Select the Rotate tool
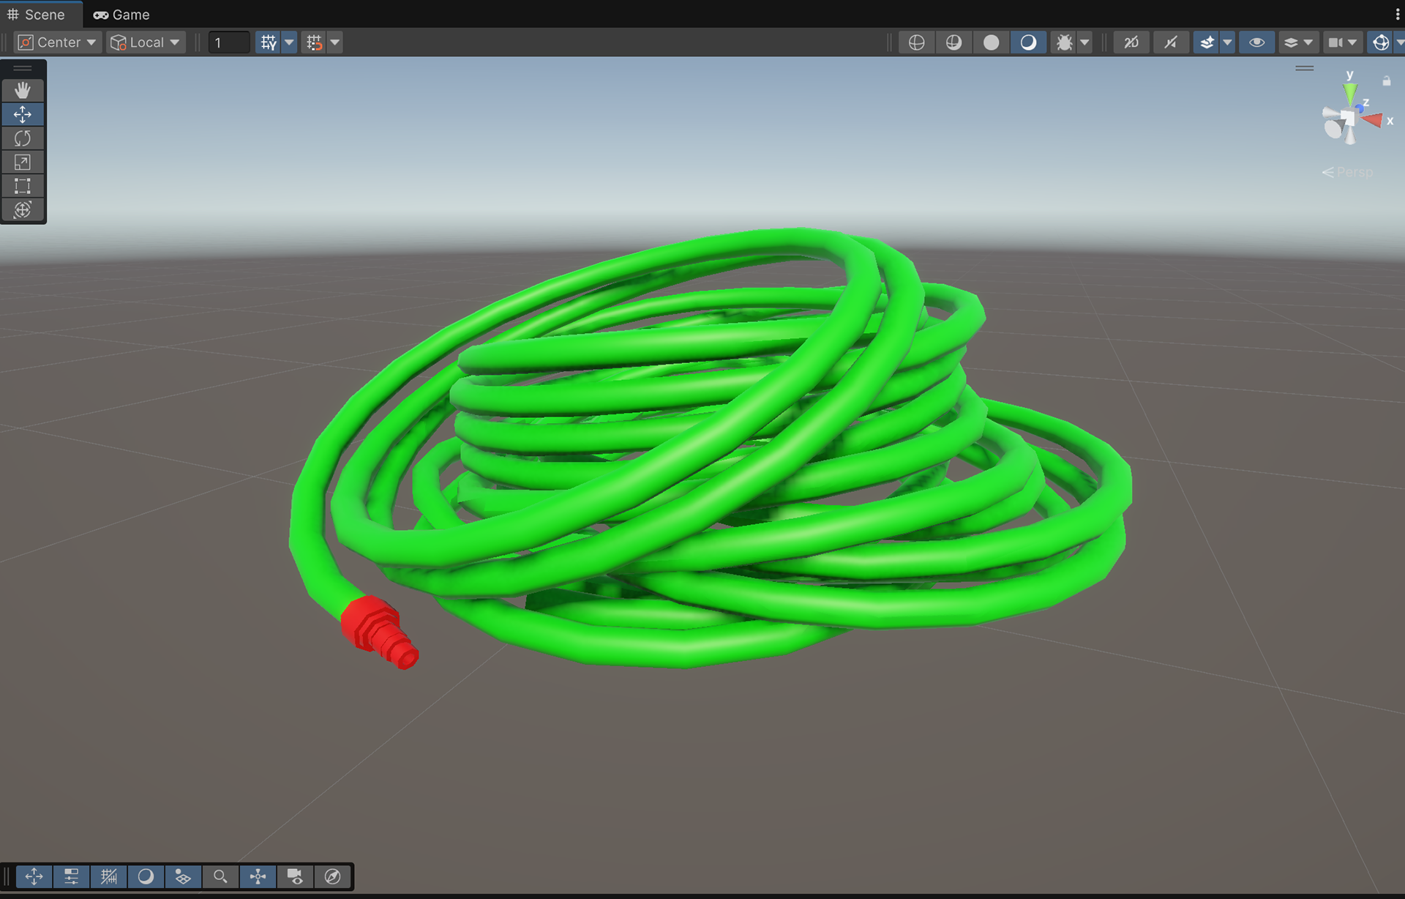 coord(23,138)
